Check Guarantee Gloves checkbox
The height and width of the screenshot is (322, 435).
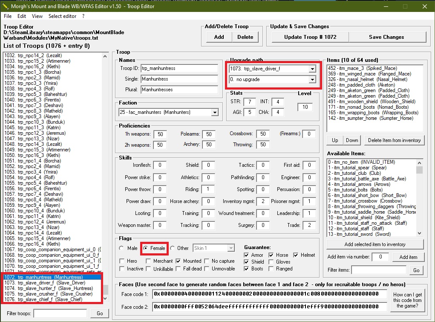pos(271,262)
